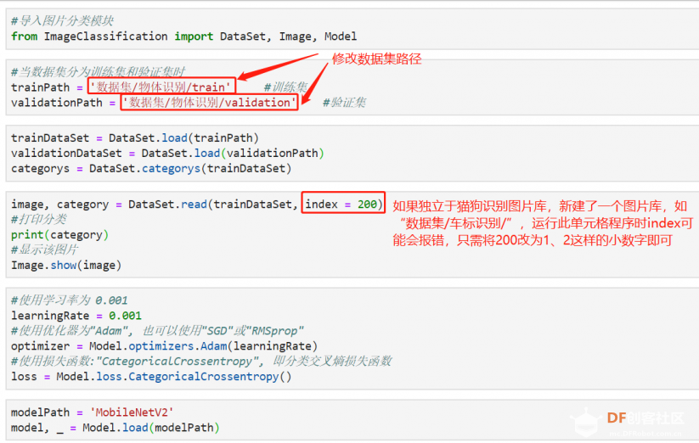This screenshot has height=443, width=699.
Task: Click the DF创客社区 watermark logo
Action: 628,422
